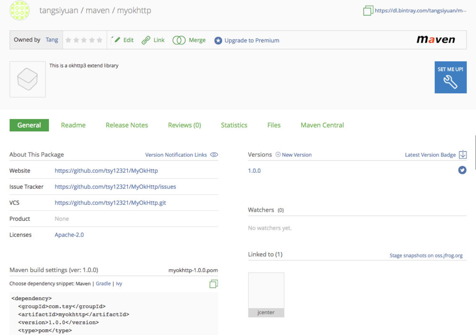Select the Maven dependency snippet option
This screenshot has width=476, height=335.
coord(83,284)
